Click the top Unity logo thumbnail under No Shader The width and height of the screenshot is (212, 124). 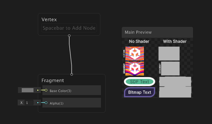pyautogui.click(x=135, y=54)
